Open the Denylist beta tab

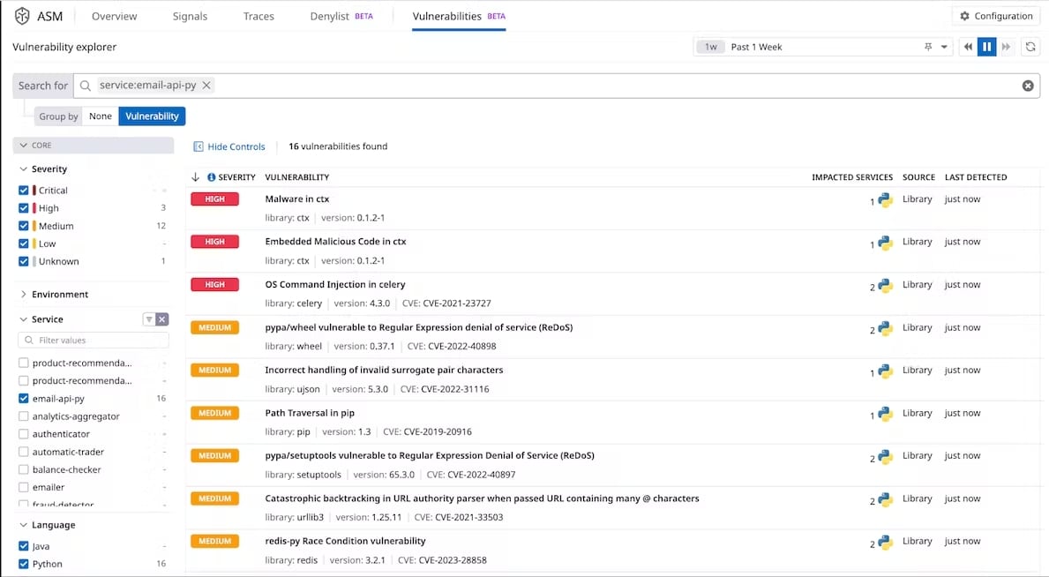[341, 16]
